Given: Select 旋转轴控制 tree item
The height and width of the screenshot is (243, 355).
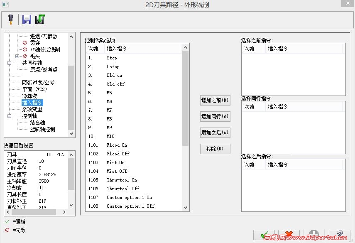Looking at the screenshot, I should [x=43, y=129].
